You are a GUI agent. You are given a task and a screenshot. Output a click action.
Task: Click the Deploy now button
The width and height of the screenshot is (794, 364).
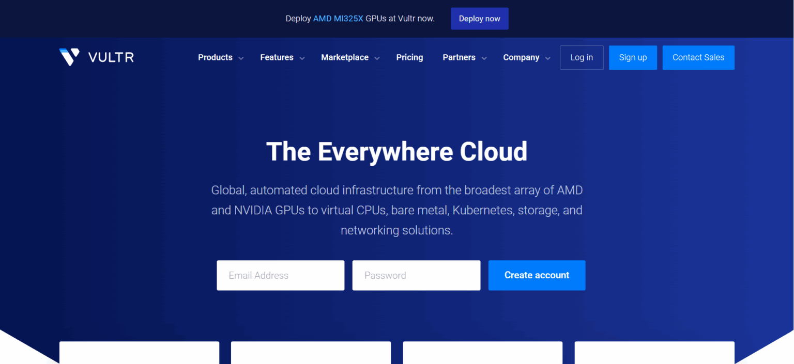coord(479,18)
